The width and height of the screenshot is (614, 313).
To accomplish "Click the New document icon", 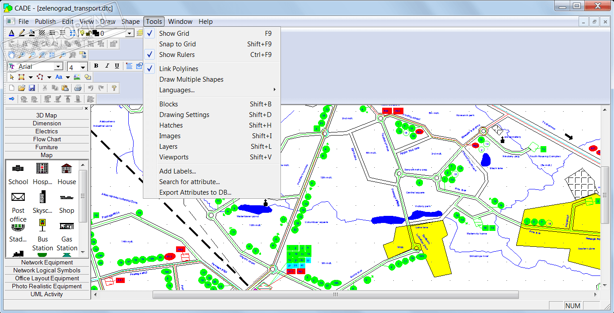I will coord(12,88).
